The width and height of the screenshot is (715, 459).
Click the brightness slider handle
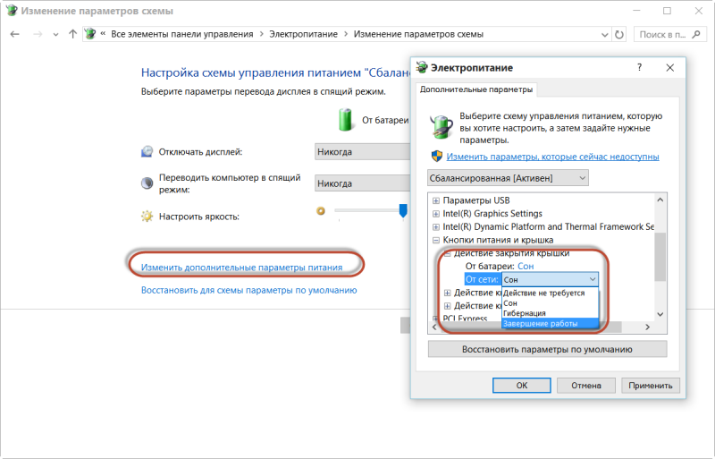403,210
